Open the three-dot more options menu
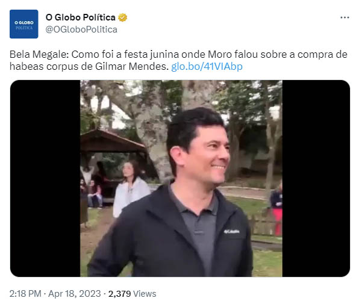The width and height of the screenshot is (359, 304). tap(345, 17)
